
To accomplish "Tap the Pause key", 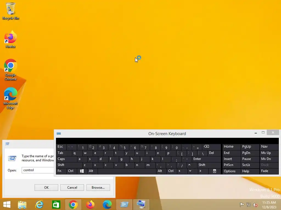I will pos(250,159).
